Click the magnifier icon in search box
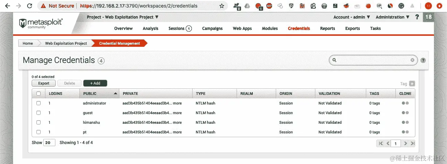 (x=334, y=60)
